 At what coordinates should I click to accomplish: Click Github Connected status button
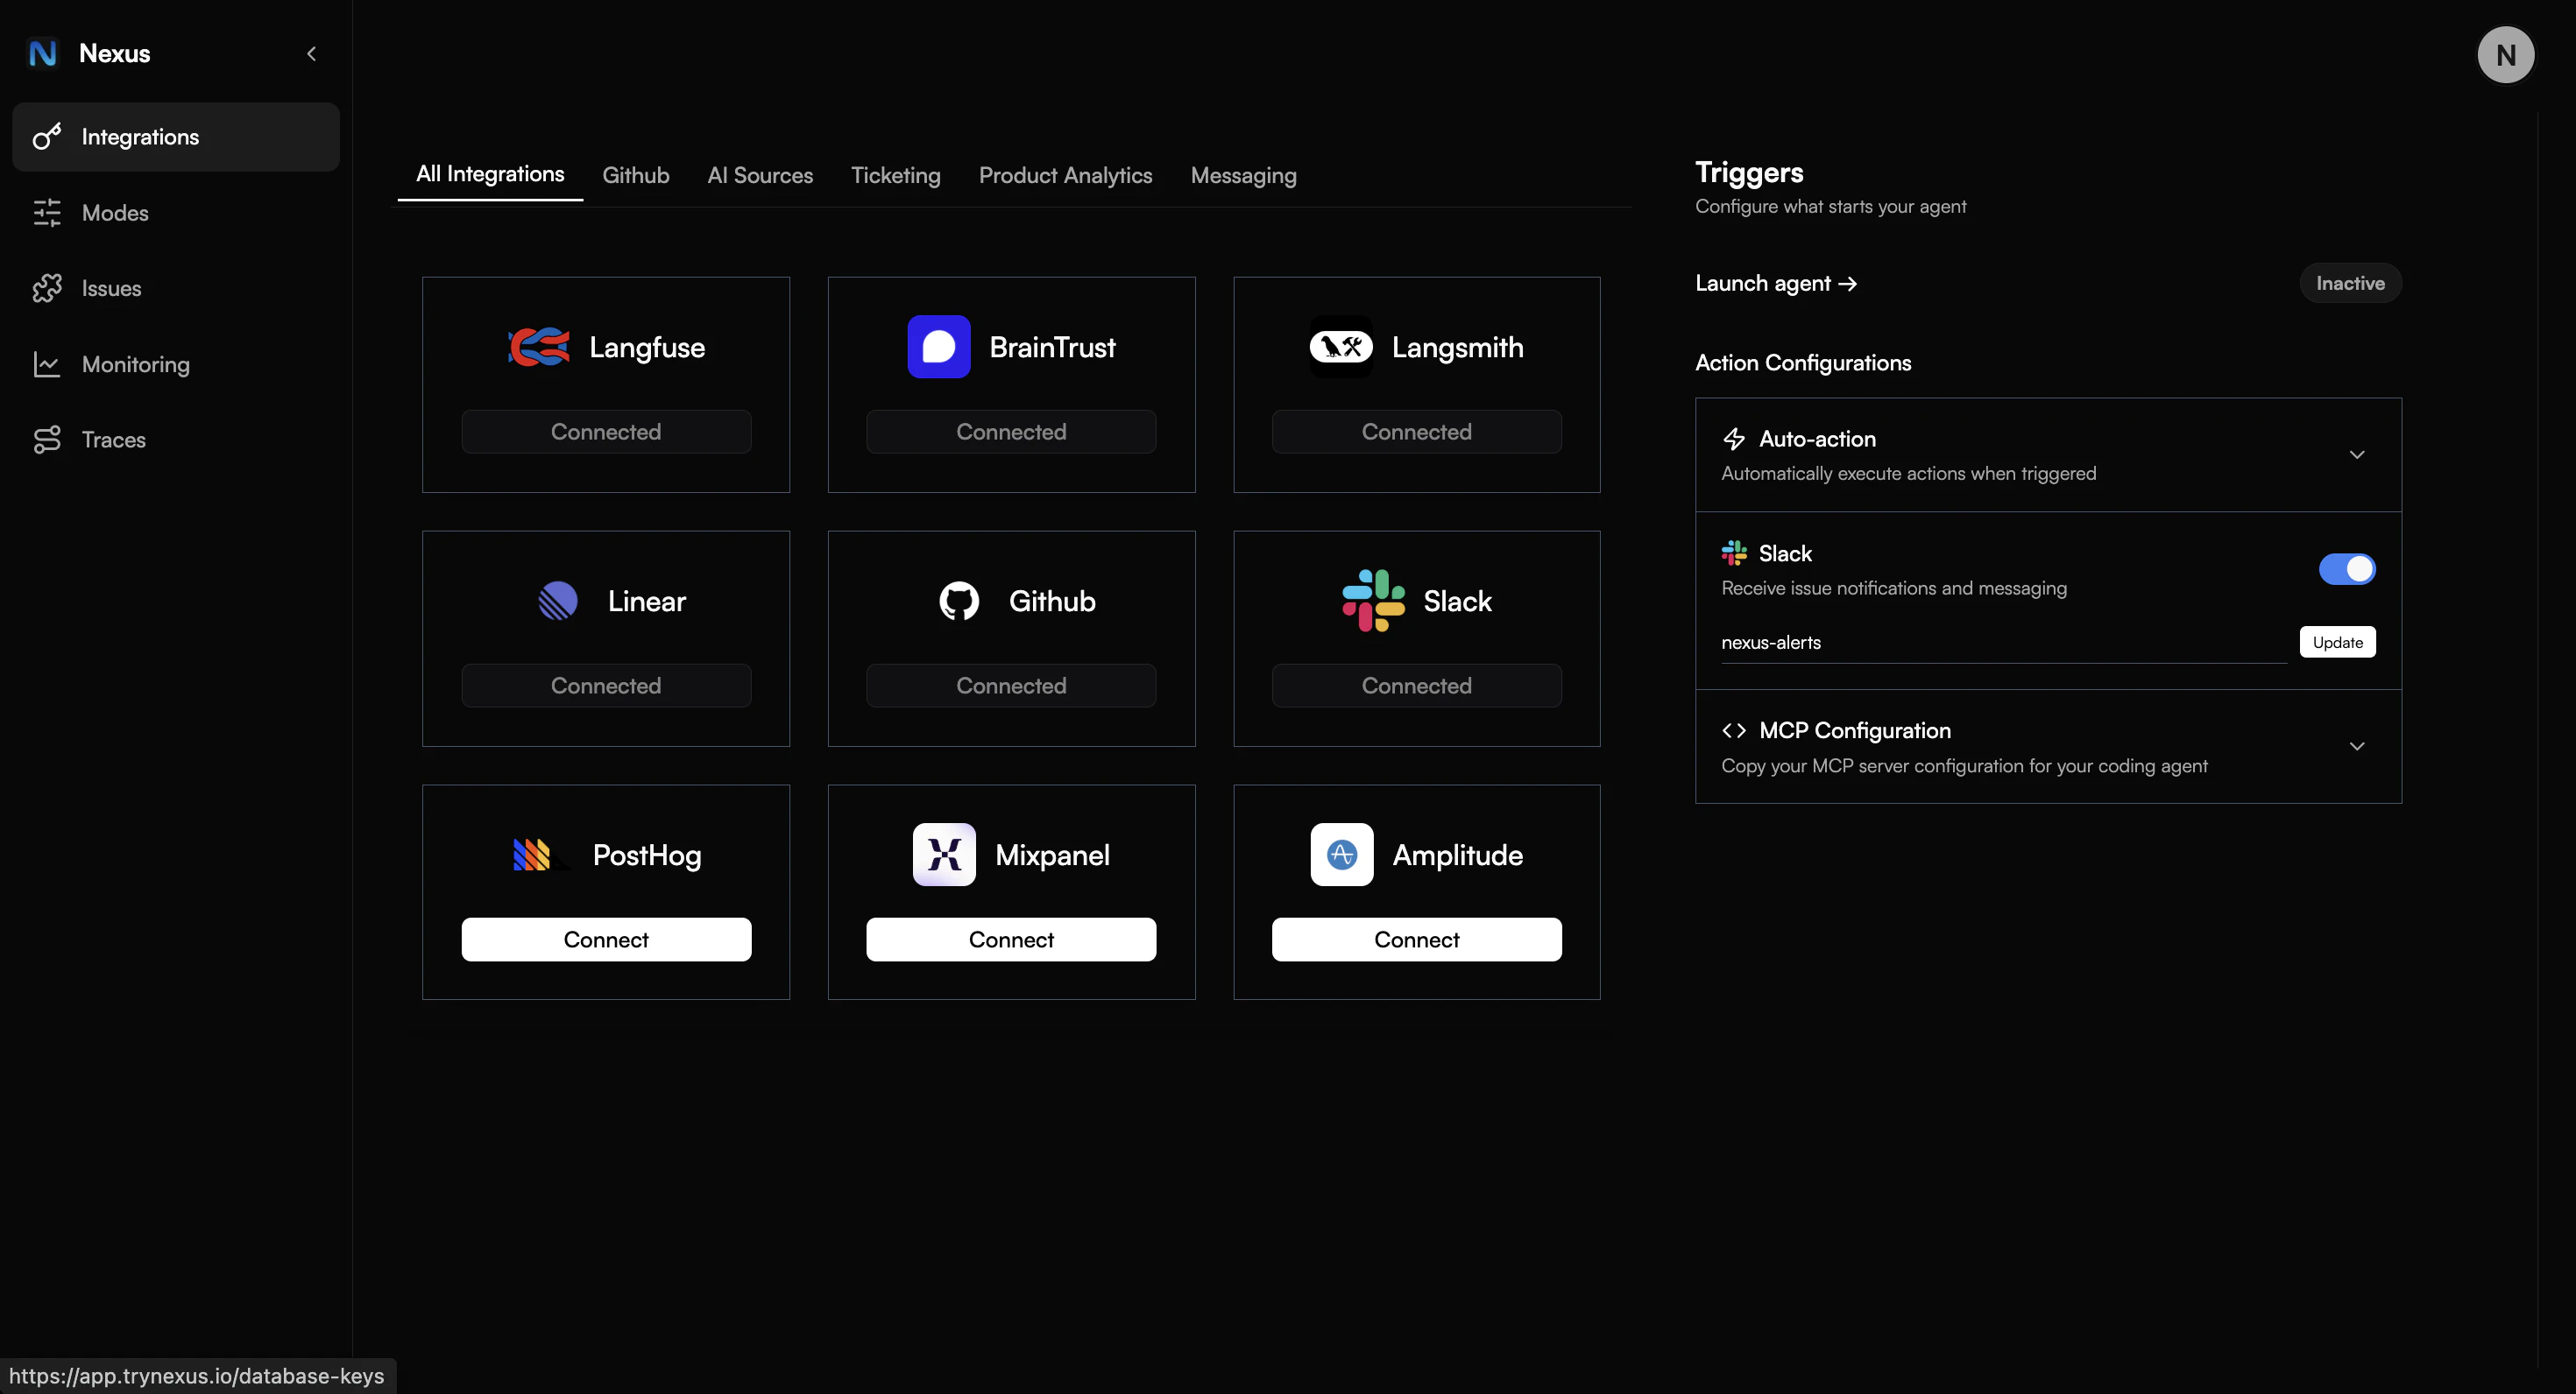(x=1011, y=686)
